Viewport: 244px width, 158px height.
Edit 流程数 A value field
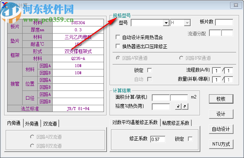click(x=217, y=71)
